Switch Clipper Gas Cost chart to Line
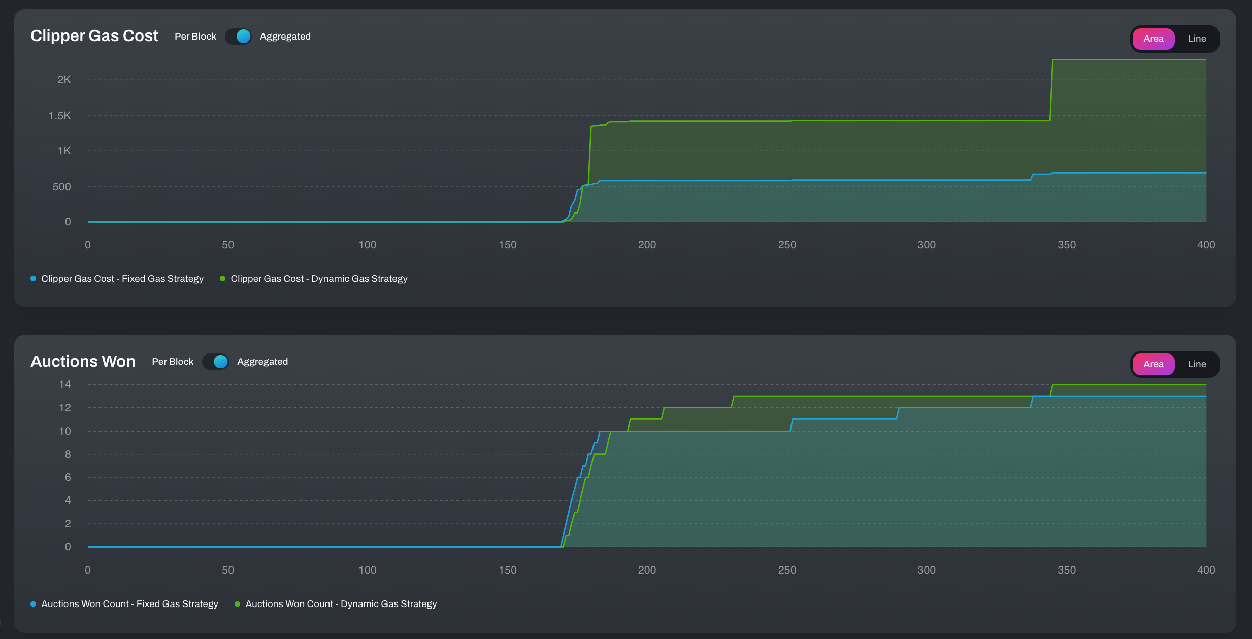The image size is (1252, 639). pyautogui.click(x=1197, y=39)
